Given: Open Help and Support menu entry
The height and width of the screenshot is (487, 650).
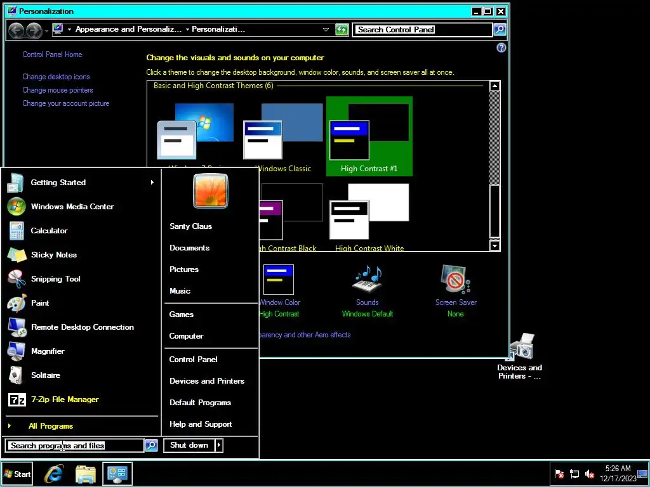Looking at the screenshot, I should (x=201, y=424).
